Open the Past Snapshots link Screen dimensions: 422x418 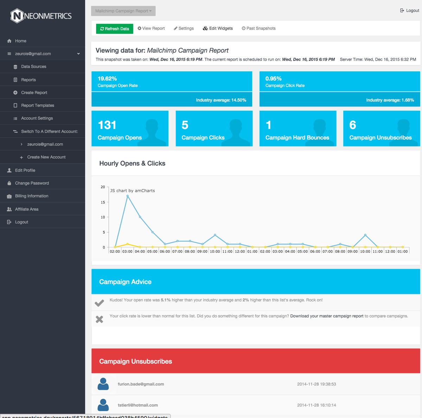[x=259, y=28]
